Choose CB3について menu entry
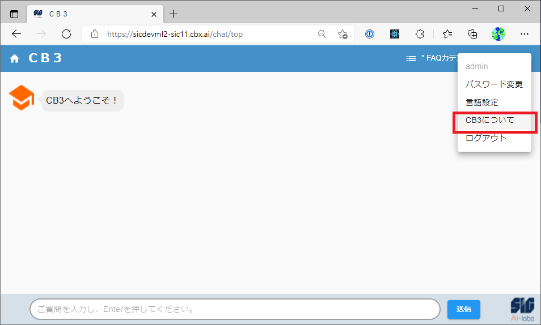The height and width of the screenshot is (325, 541). pyautogui.click(x=490, y=120)
